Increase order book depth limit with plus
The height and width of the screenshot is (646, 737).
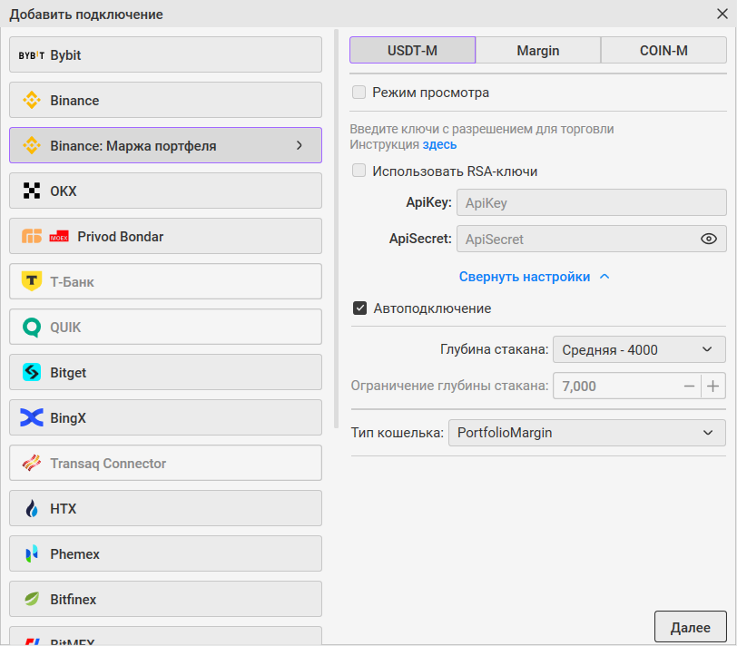click(x=713, y=387)
